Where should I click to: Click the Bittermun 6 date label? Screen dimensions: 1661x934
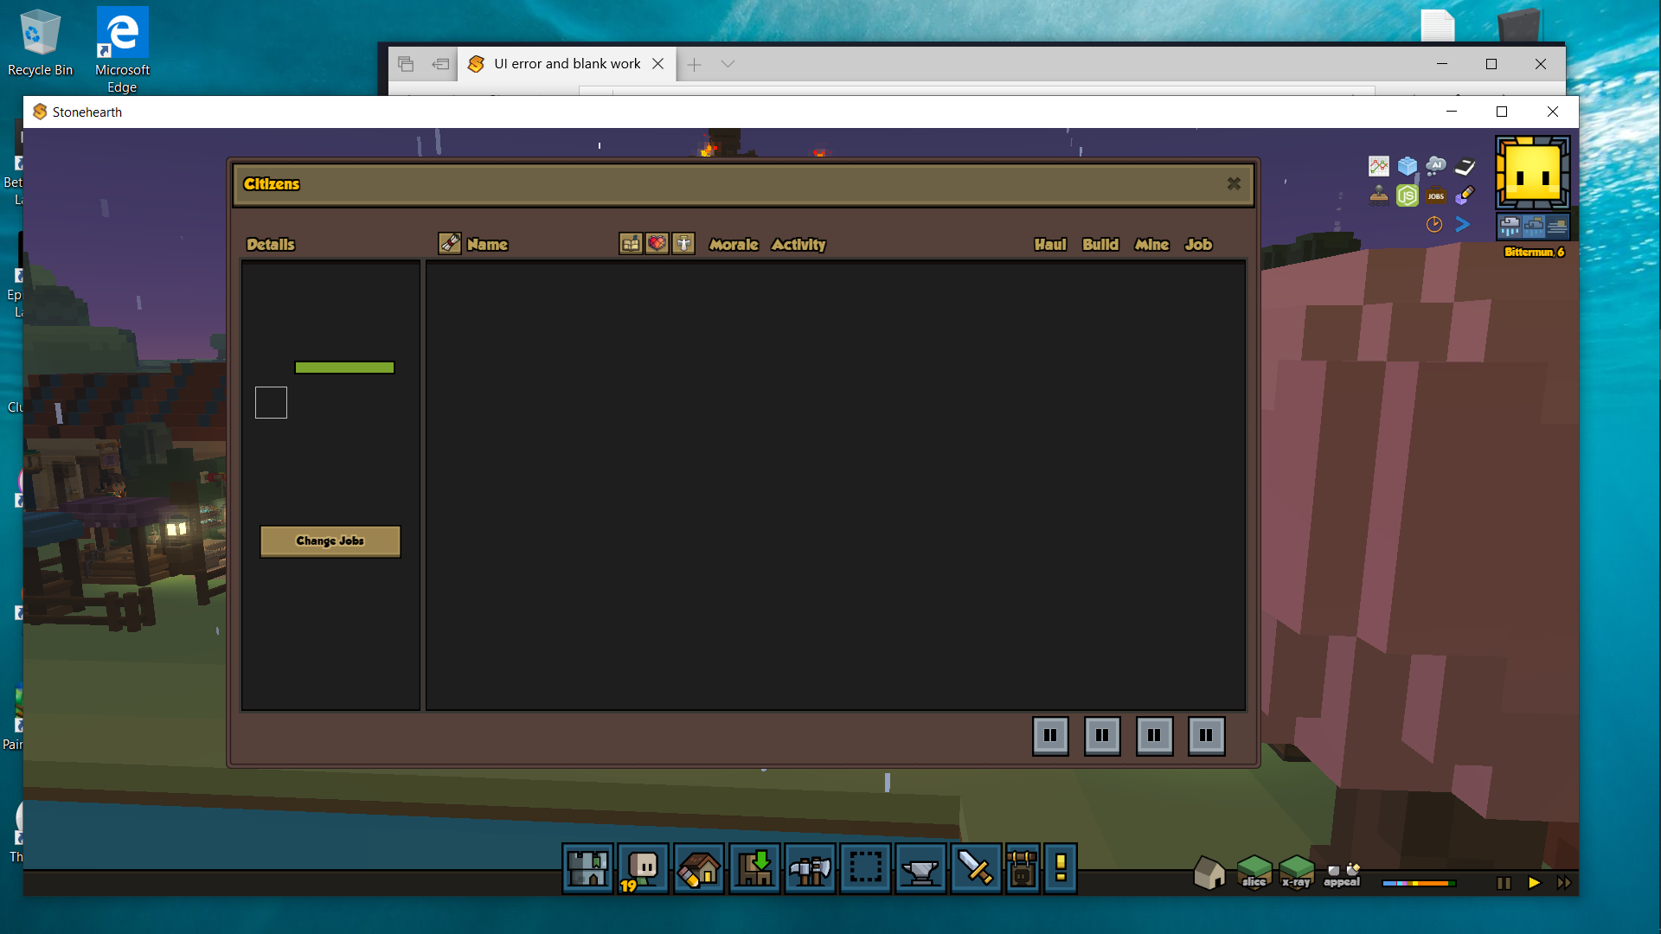pos(1534,253)
